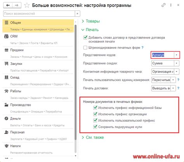Screen dimensions: 184x162
Task: Click the Продажи basket icon
Action: tap(6, 50)
